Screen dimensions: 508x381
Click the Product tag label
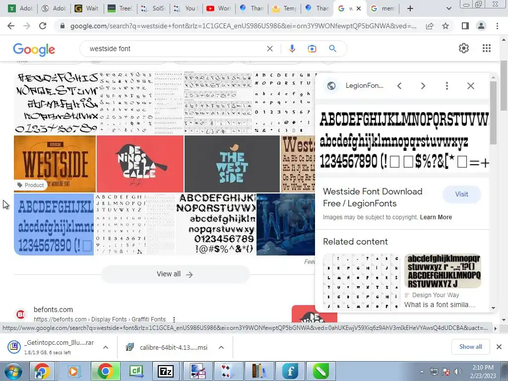coord(30,185)
